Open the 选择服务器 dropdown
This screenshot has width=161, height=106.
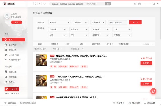tap(98, 22)
